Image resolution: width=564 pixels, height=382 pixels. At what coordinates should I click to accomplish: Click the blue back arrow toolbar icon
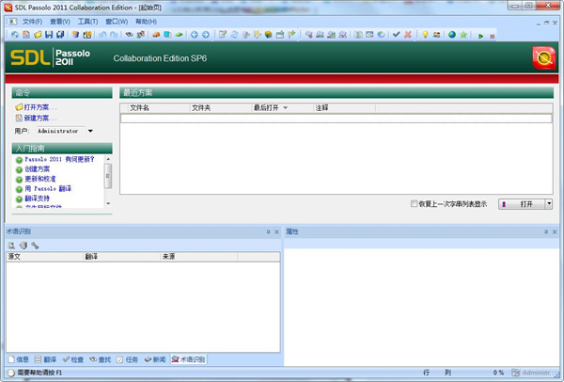coord(195,35)
